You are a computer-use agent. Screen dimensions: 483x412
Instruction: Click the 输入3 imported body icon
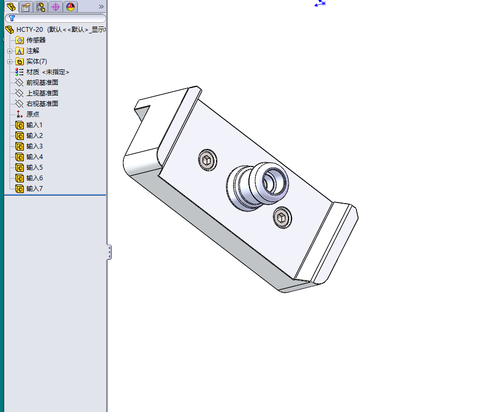(20, 146)
